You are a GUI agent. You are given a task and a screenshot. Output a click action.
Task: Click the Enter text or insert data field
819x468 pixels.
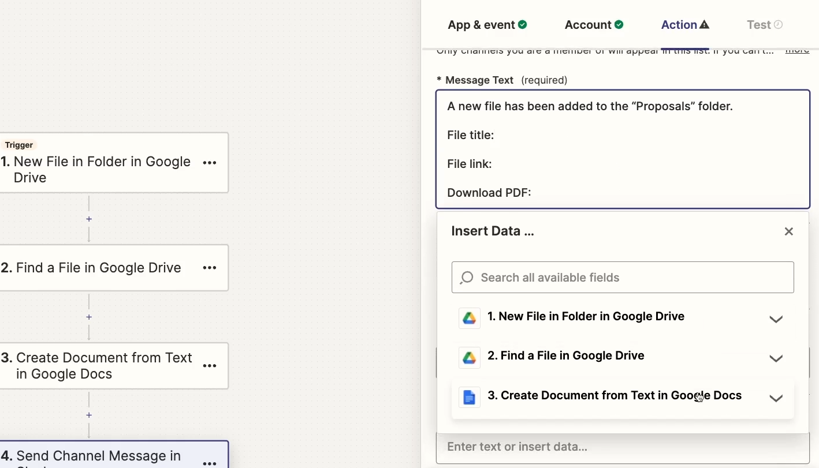click(623, 447)
